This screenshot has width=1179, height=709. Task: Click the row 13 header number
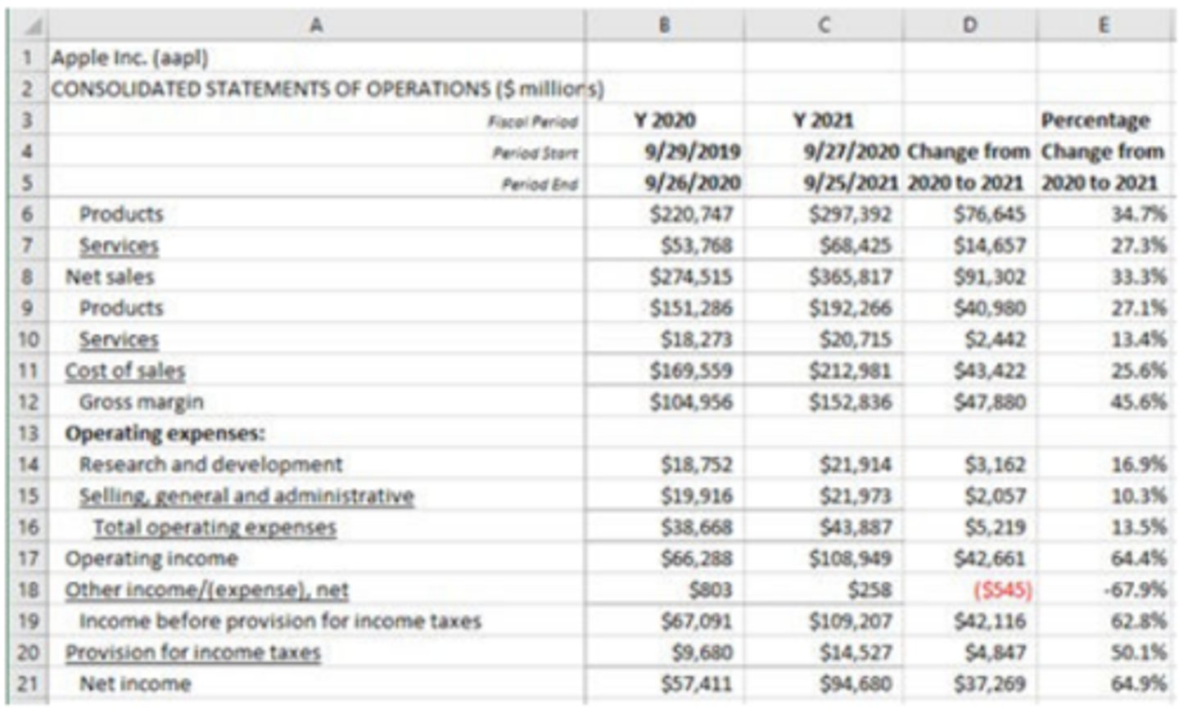[x=28, y=433]
